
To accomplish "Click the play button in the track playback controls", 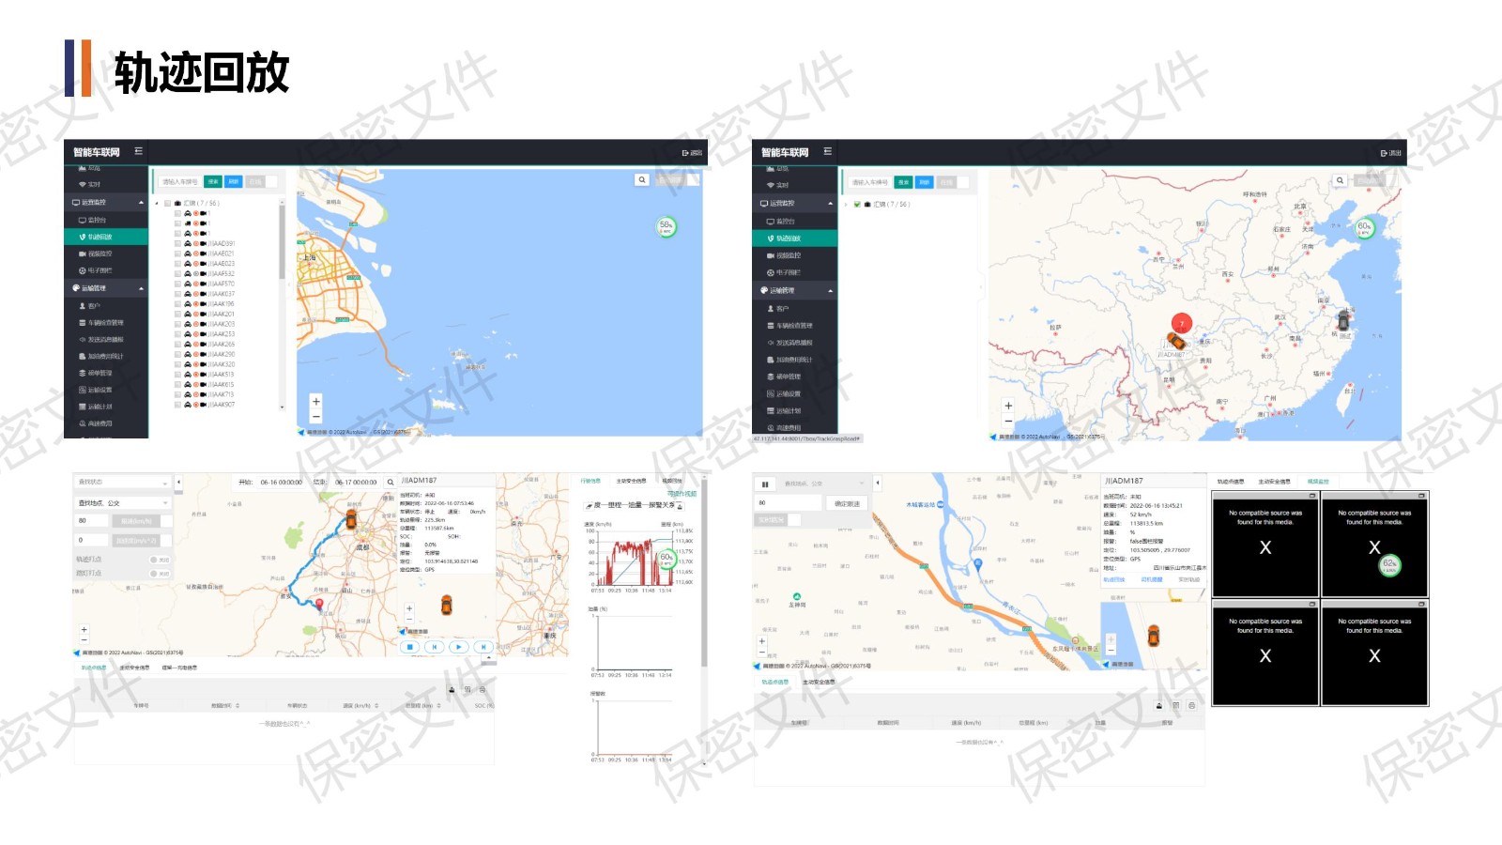I will pos(458,647).
